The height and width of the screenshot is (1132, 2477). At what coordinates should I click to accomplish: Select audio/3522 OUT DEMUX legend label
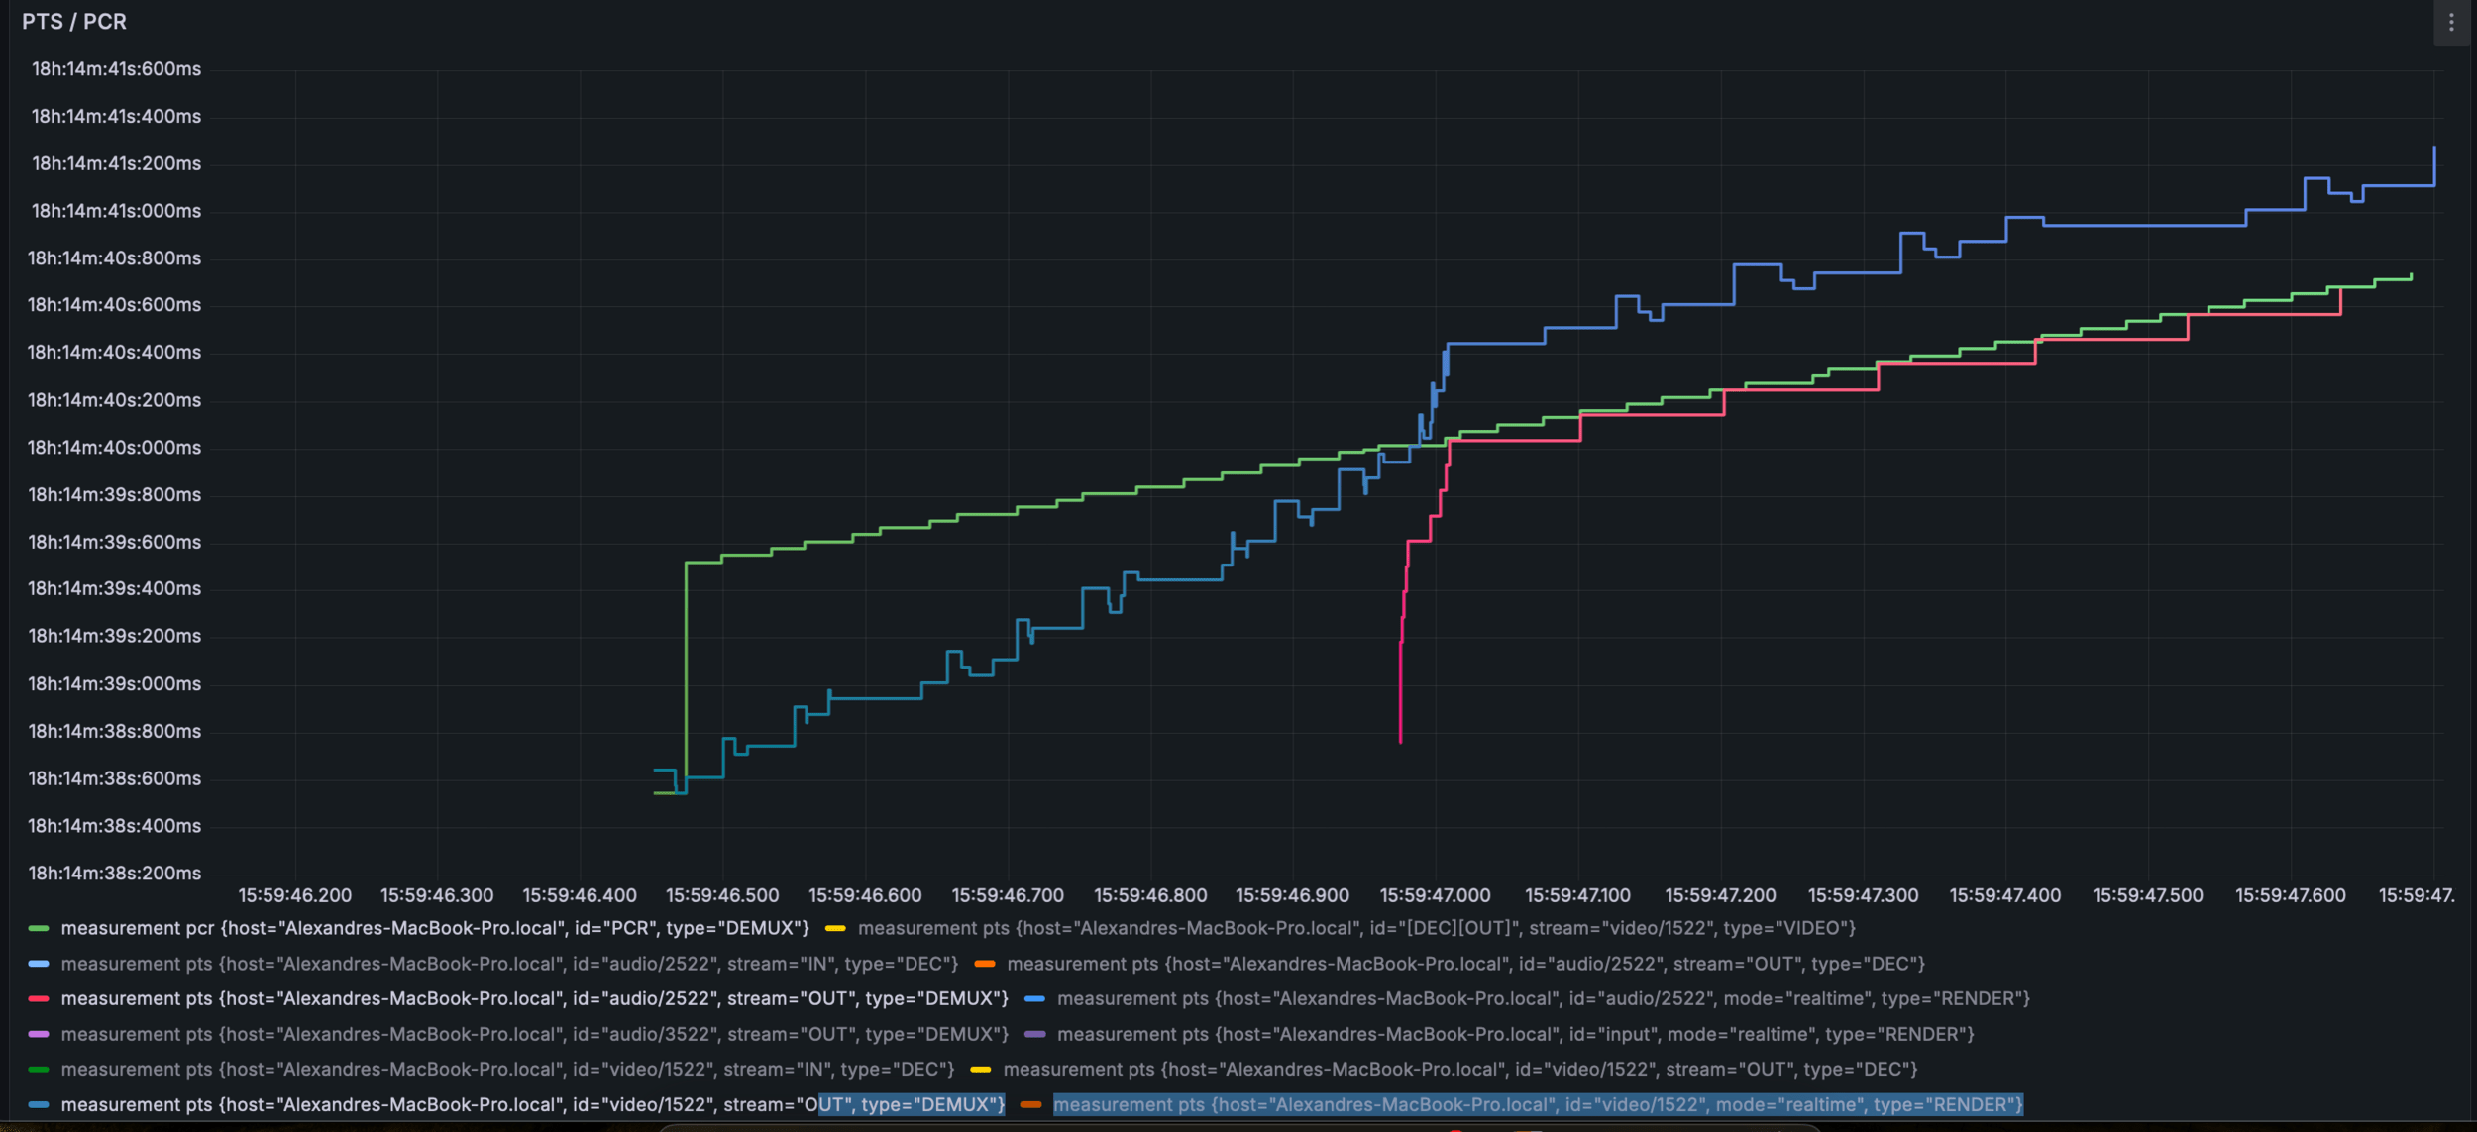pyautogui.click(x=533, y=1034)
